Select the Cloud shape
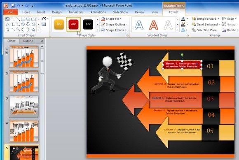The image size is (239, 160). [x=33, y=24]
